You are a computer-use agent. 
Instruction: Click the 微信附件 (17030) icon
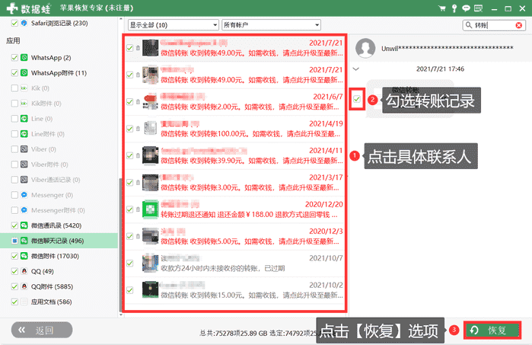pyautogui.click(x=24, y=256)
